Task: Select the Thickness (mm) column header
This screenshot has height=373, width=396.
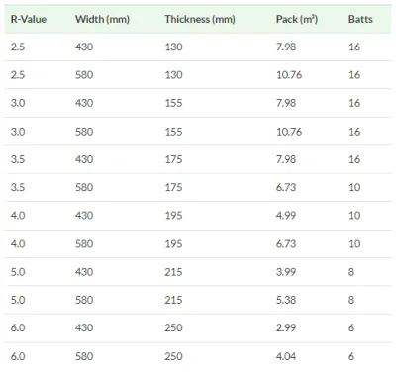Action: [200, 19]
